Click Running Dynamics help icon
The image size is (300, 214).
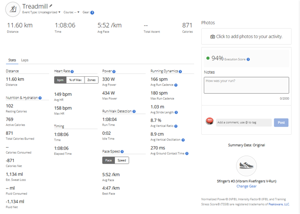[180, 71]
